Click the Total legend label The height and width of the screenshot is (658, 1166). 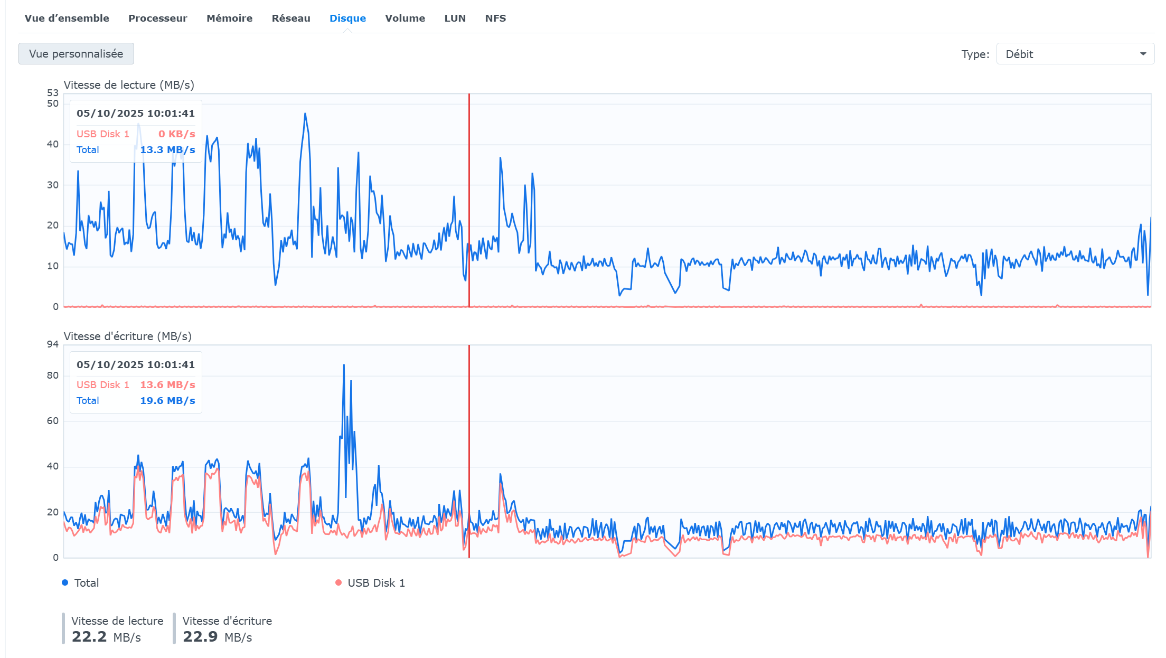coord(87,582)
